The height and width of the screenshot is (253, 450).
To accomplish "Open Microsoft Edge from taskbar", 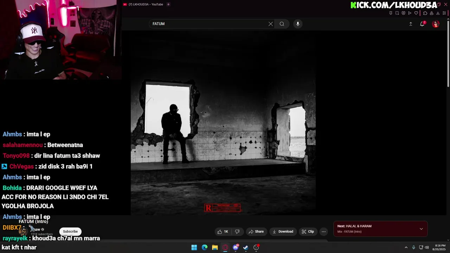I will 205,247.
